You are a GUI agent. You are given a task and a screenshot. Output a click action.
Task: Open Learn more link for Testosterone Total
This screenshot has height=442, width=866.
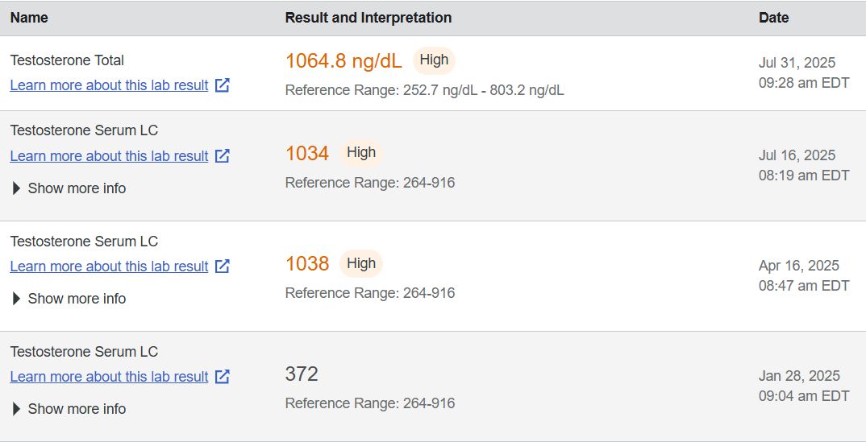(x=109, y=85)
